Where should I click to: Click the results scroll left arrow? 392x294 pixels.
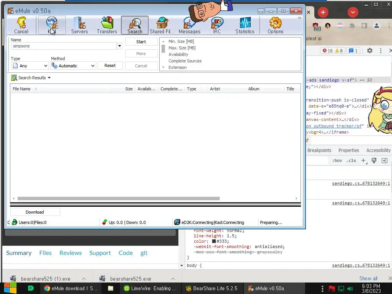[14, 199]
